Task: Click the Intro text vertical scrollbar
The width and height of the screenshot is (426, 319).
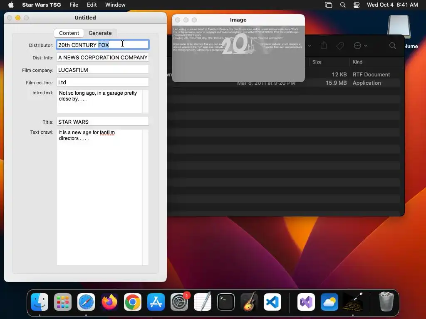Action: 146,101
